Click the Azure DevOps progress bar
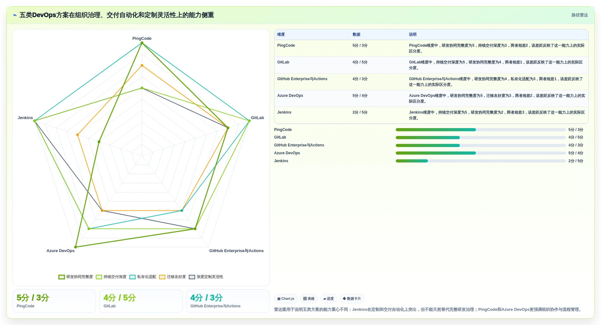This screenshot has height=325, width=601. (x=481, y=153)
